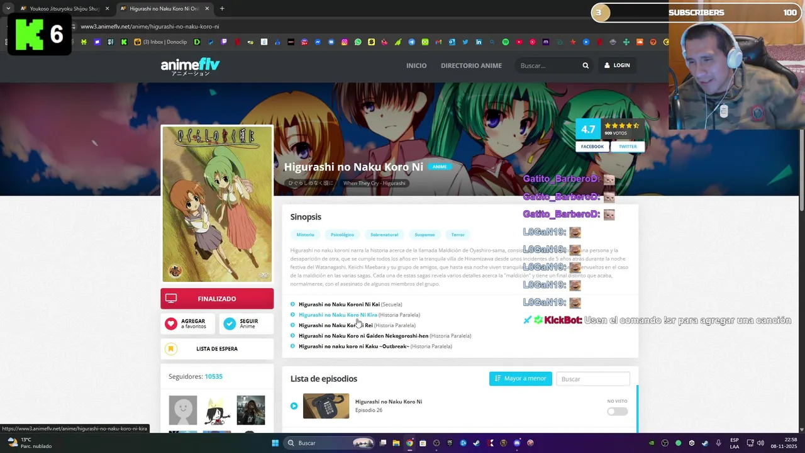Open Higurashi no Naku Koroni Ni Kai sequel link

(339, 305)
